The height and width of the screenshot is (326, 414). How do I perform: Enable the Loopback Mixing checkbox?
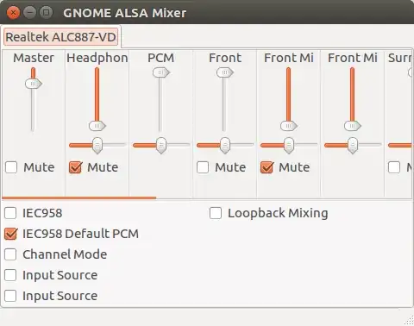(x=216, y=213)
